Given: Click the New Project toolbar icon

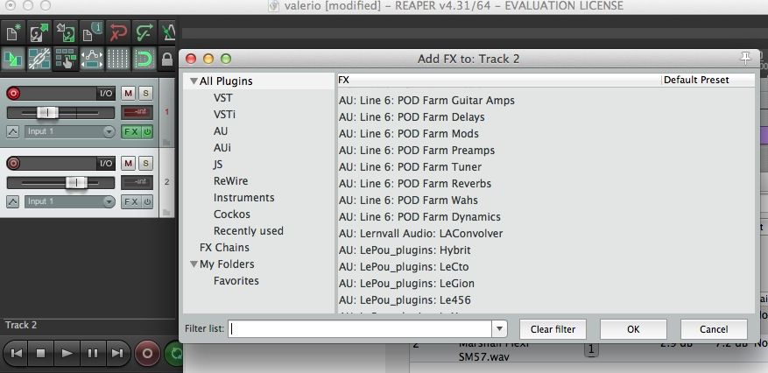Looking at the screenshot, I should [13, 32].
